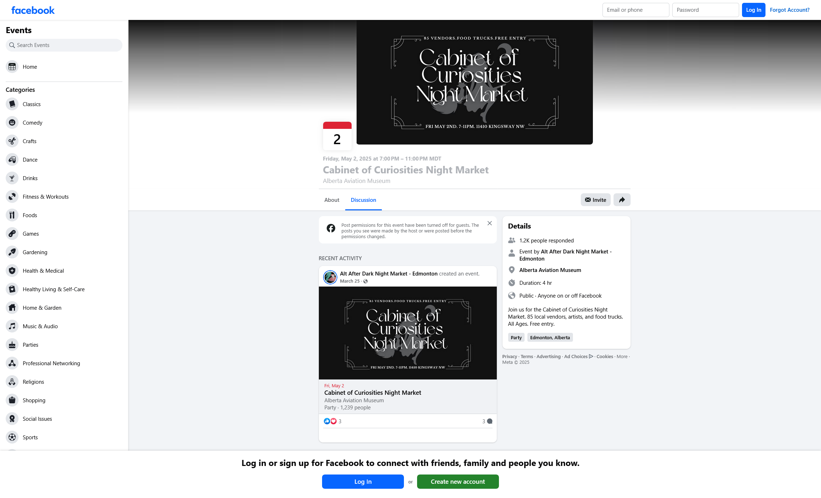
Task: Open the Home & Garden house icon
Action: [x=12, y=308]
